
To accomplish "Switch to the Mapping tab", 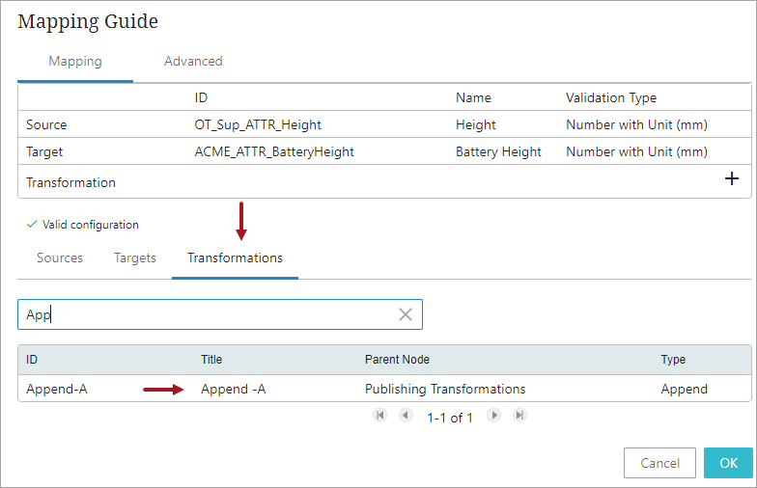I will pos(75,62).
